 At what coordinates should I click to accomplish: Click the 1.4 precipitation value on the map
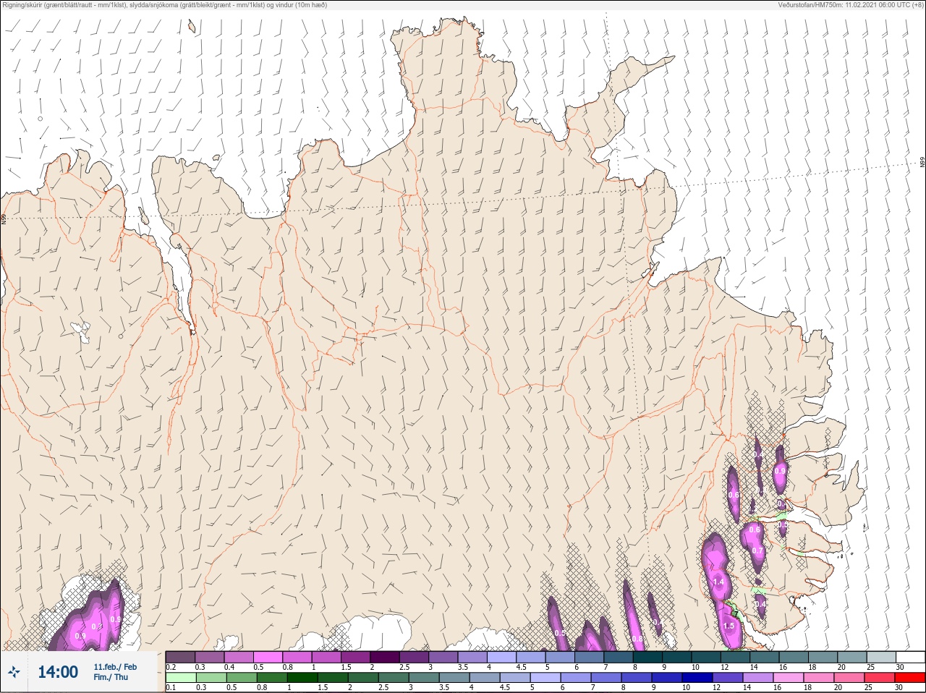tap(718, 582)
